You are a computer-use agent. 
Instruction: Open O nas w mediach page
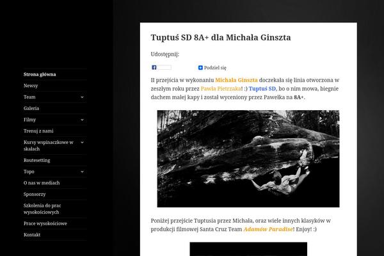click(x=42, y=183)
